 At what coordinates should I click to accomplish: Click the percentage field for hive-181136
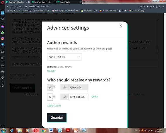[50, 97]
